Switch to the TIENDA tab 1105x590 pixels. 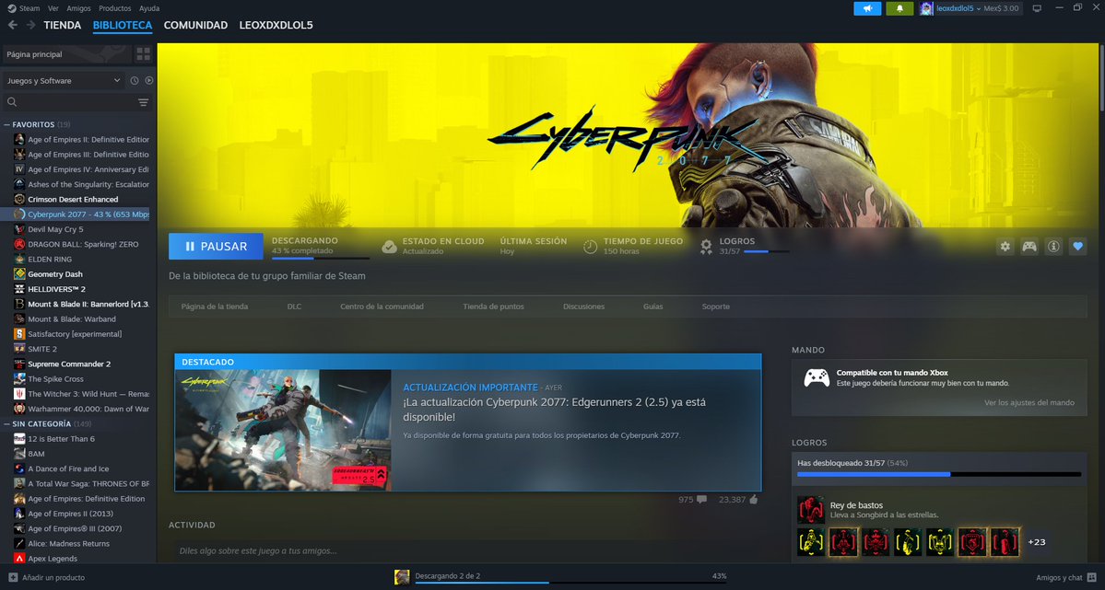(x=62, y=25)
